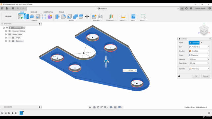The width and height of the screenshot is (212, 119).
Task: Toggle Sketches folder visibility
Action: click(10, 41)
